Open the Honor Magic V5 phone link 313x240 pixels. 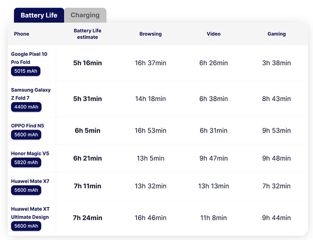pos(30,153)
